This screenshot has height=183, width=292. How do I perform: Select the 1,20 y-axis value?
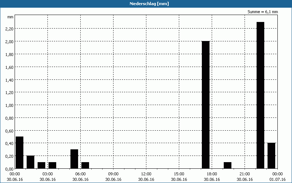10,93
